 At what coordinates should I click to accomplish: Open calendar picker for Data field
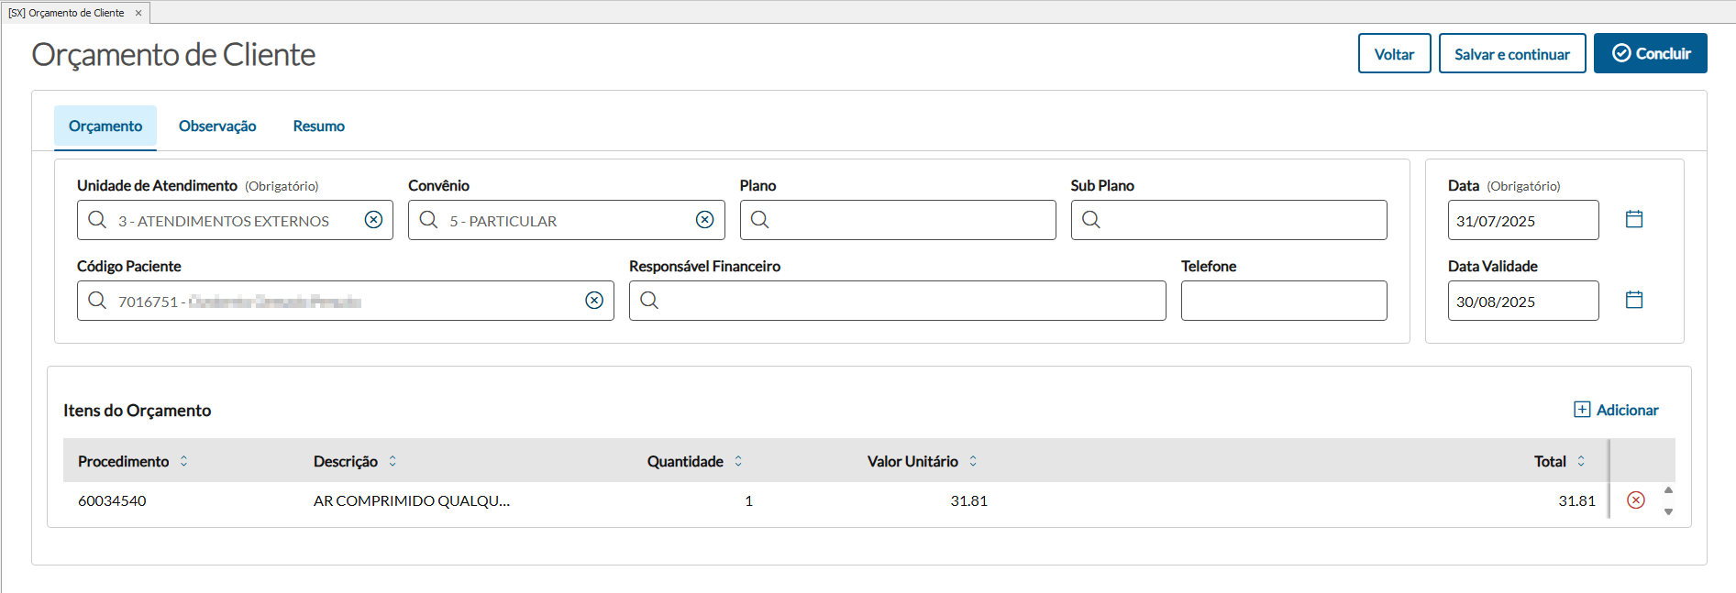point(1633,219)
